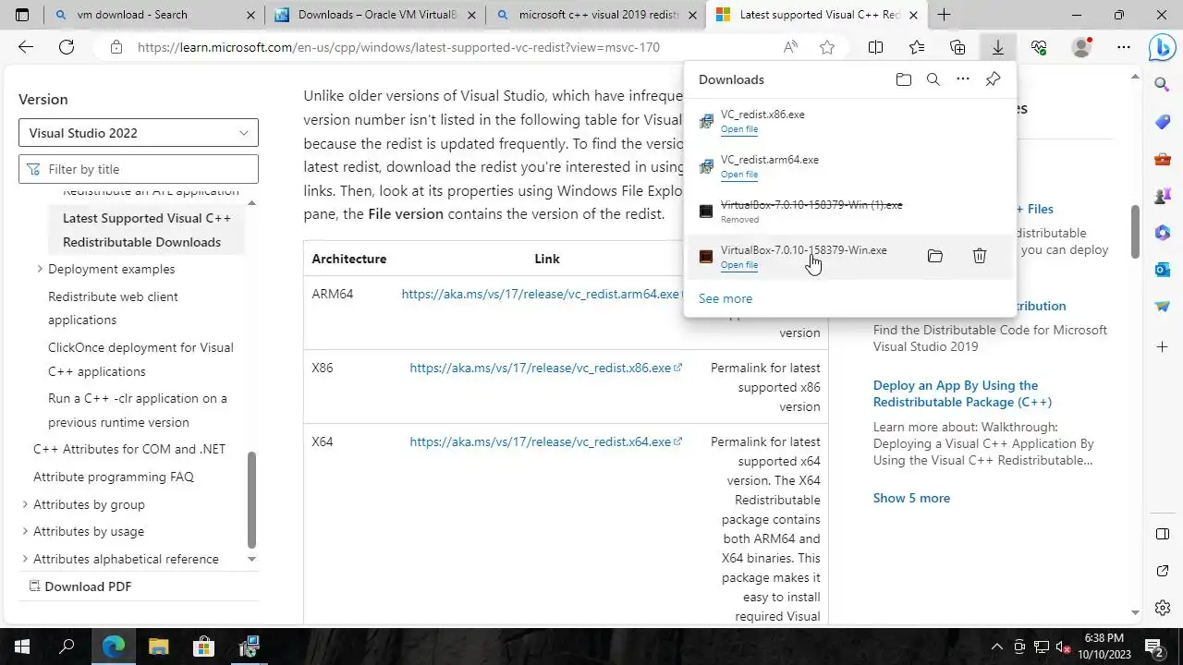
Task: Select C++ Attributes for COM and .NET
Action: coord(129,449)
